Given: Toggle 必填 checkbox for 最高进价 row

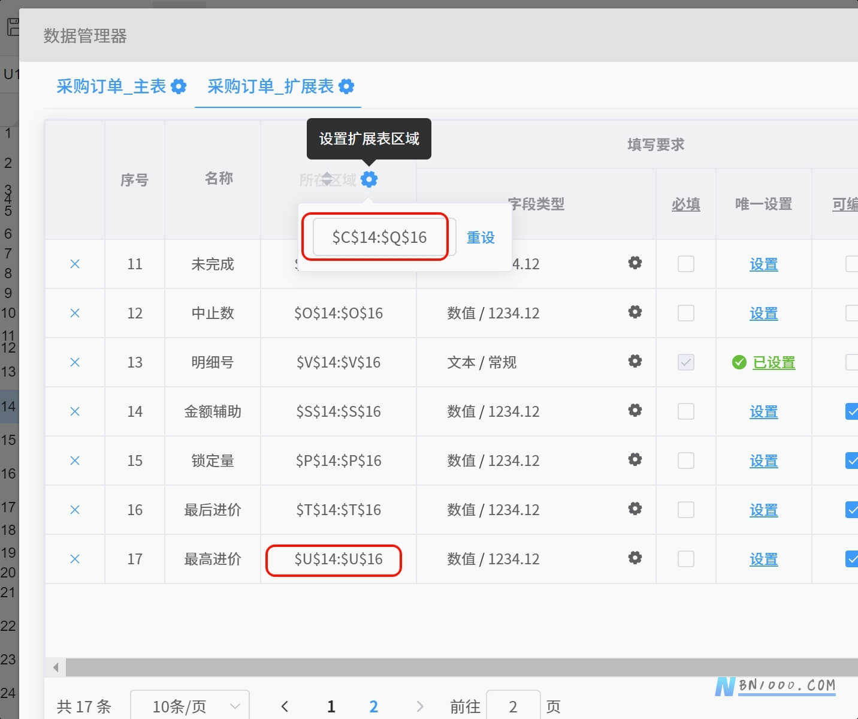Looking at the screenshot, I should [686, 559].
